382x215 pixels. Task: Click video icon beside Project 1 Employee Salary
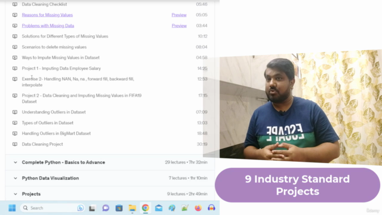coord(15,68)
